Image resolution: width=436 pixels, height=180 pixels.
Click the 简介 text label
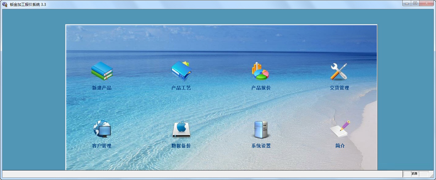point(340,146)
